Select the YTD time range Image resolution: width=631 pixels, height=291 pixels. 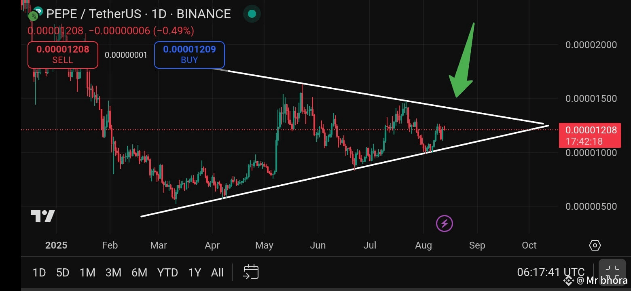167,273
